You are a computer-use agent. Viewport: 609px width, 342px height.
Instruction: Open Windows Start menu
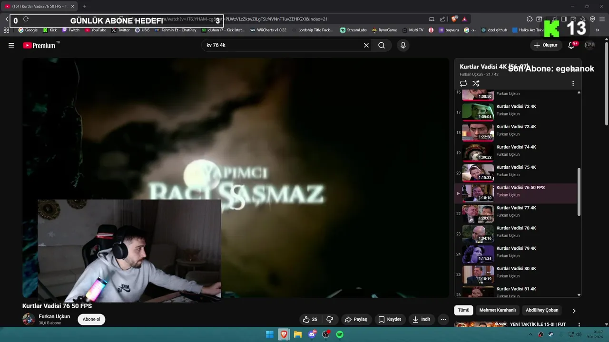270,334
